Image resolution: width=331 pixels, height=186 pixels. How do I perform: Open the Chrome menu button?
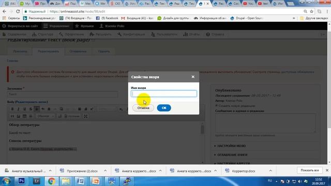pos(327,11)
